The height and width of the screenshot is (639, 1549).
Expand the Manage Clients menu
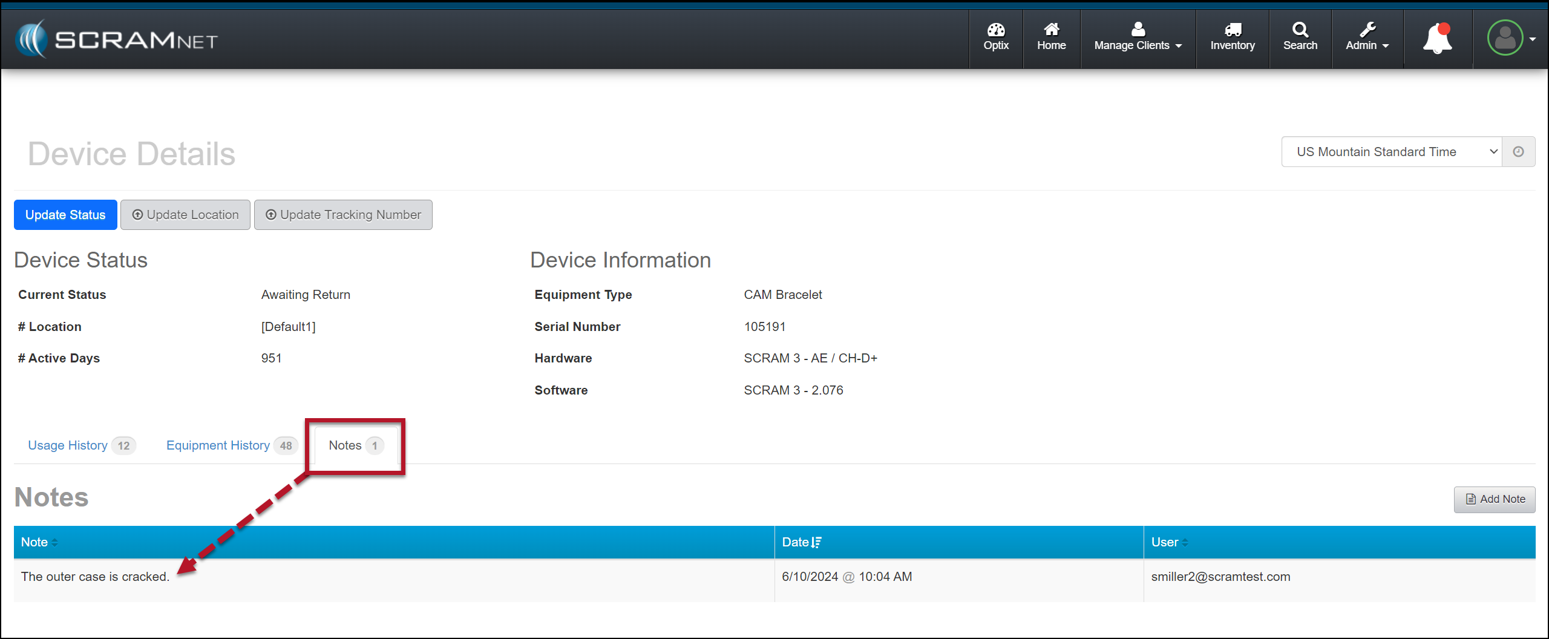(1138, 38)
